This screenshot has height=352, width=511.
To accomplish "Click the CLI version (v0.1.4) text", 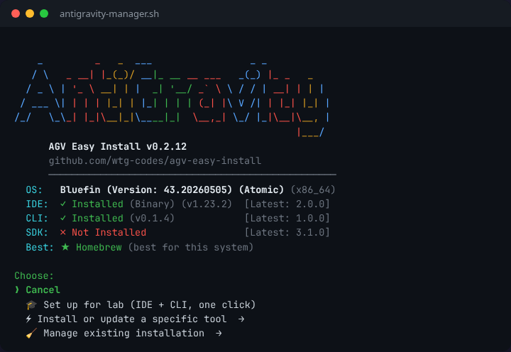I will pos(152,218).
